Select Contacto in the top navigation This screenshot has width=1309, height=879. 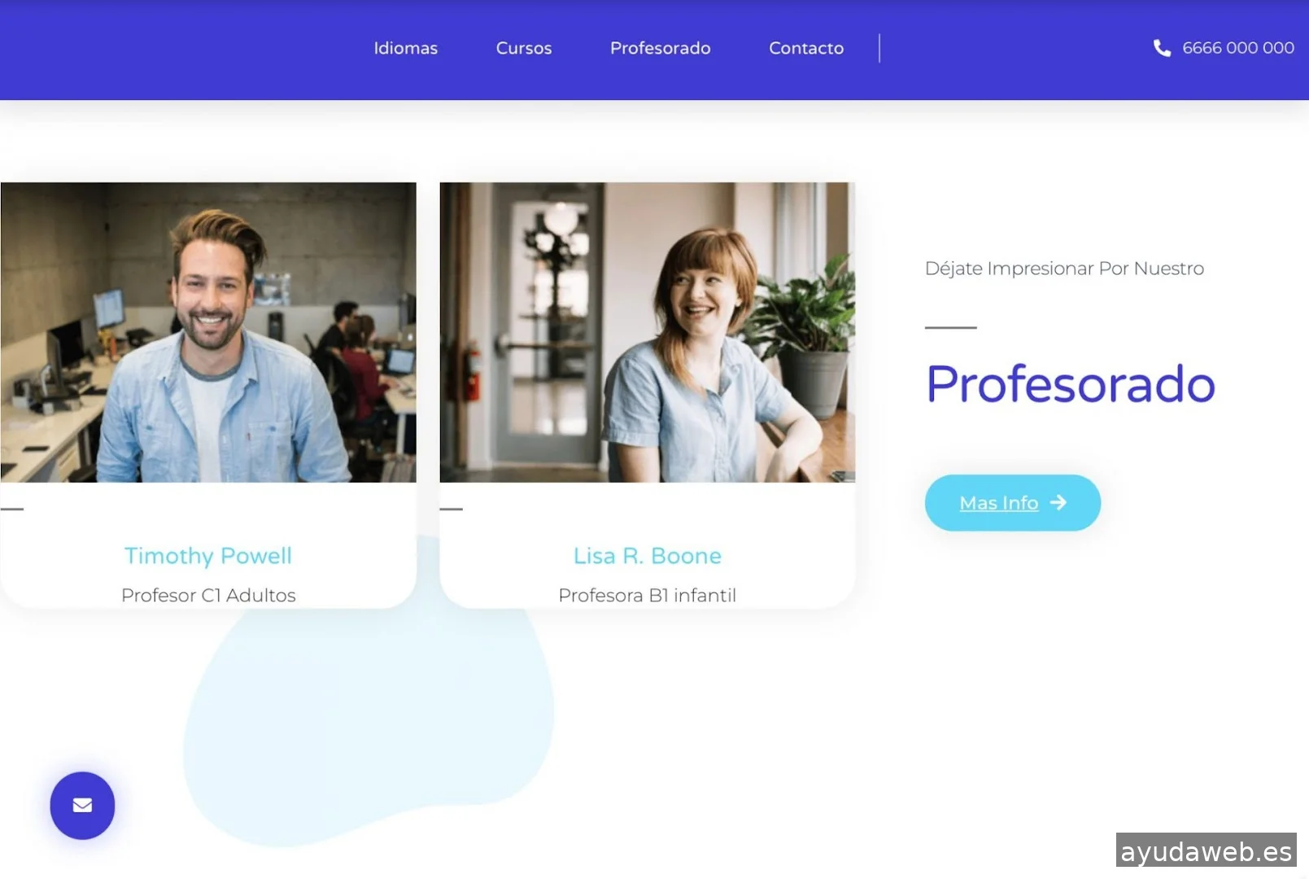click(806, 48)
